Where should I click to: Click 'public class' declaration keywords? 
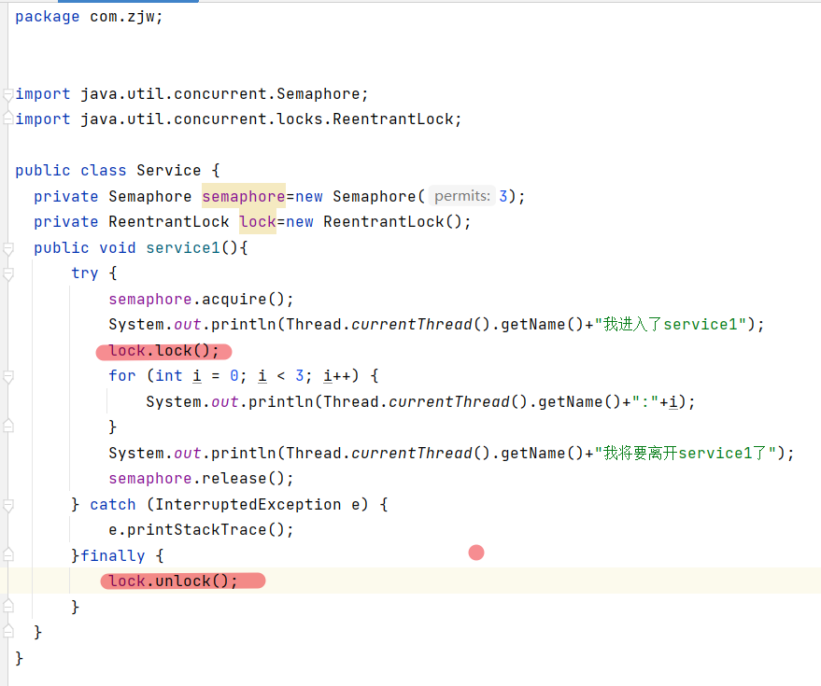point(71,171)
